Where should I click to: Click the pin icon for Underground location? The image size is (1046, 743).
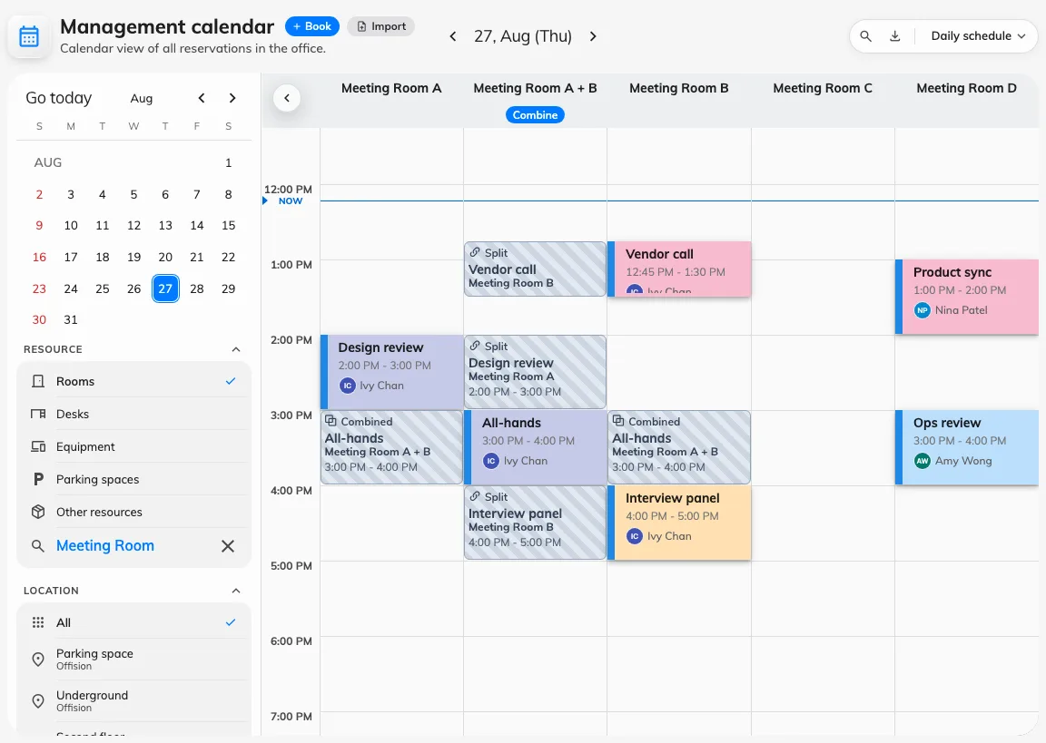(x=38, y=701)
